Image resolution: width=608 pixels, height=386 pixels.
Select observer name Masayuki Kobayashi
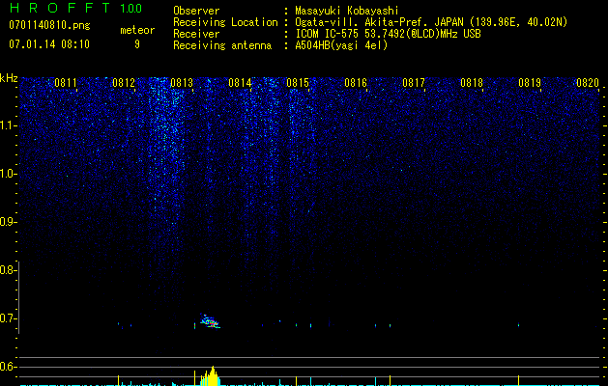click(x=347, y=11)
